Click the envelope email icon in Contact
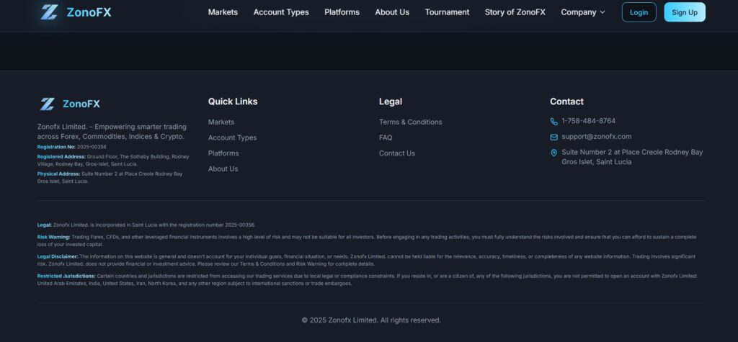738x342 pixels. point(553,137)
